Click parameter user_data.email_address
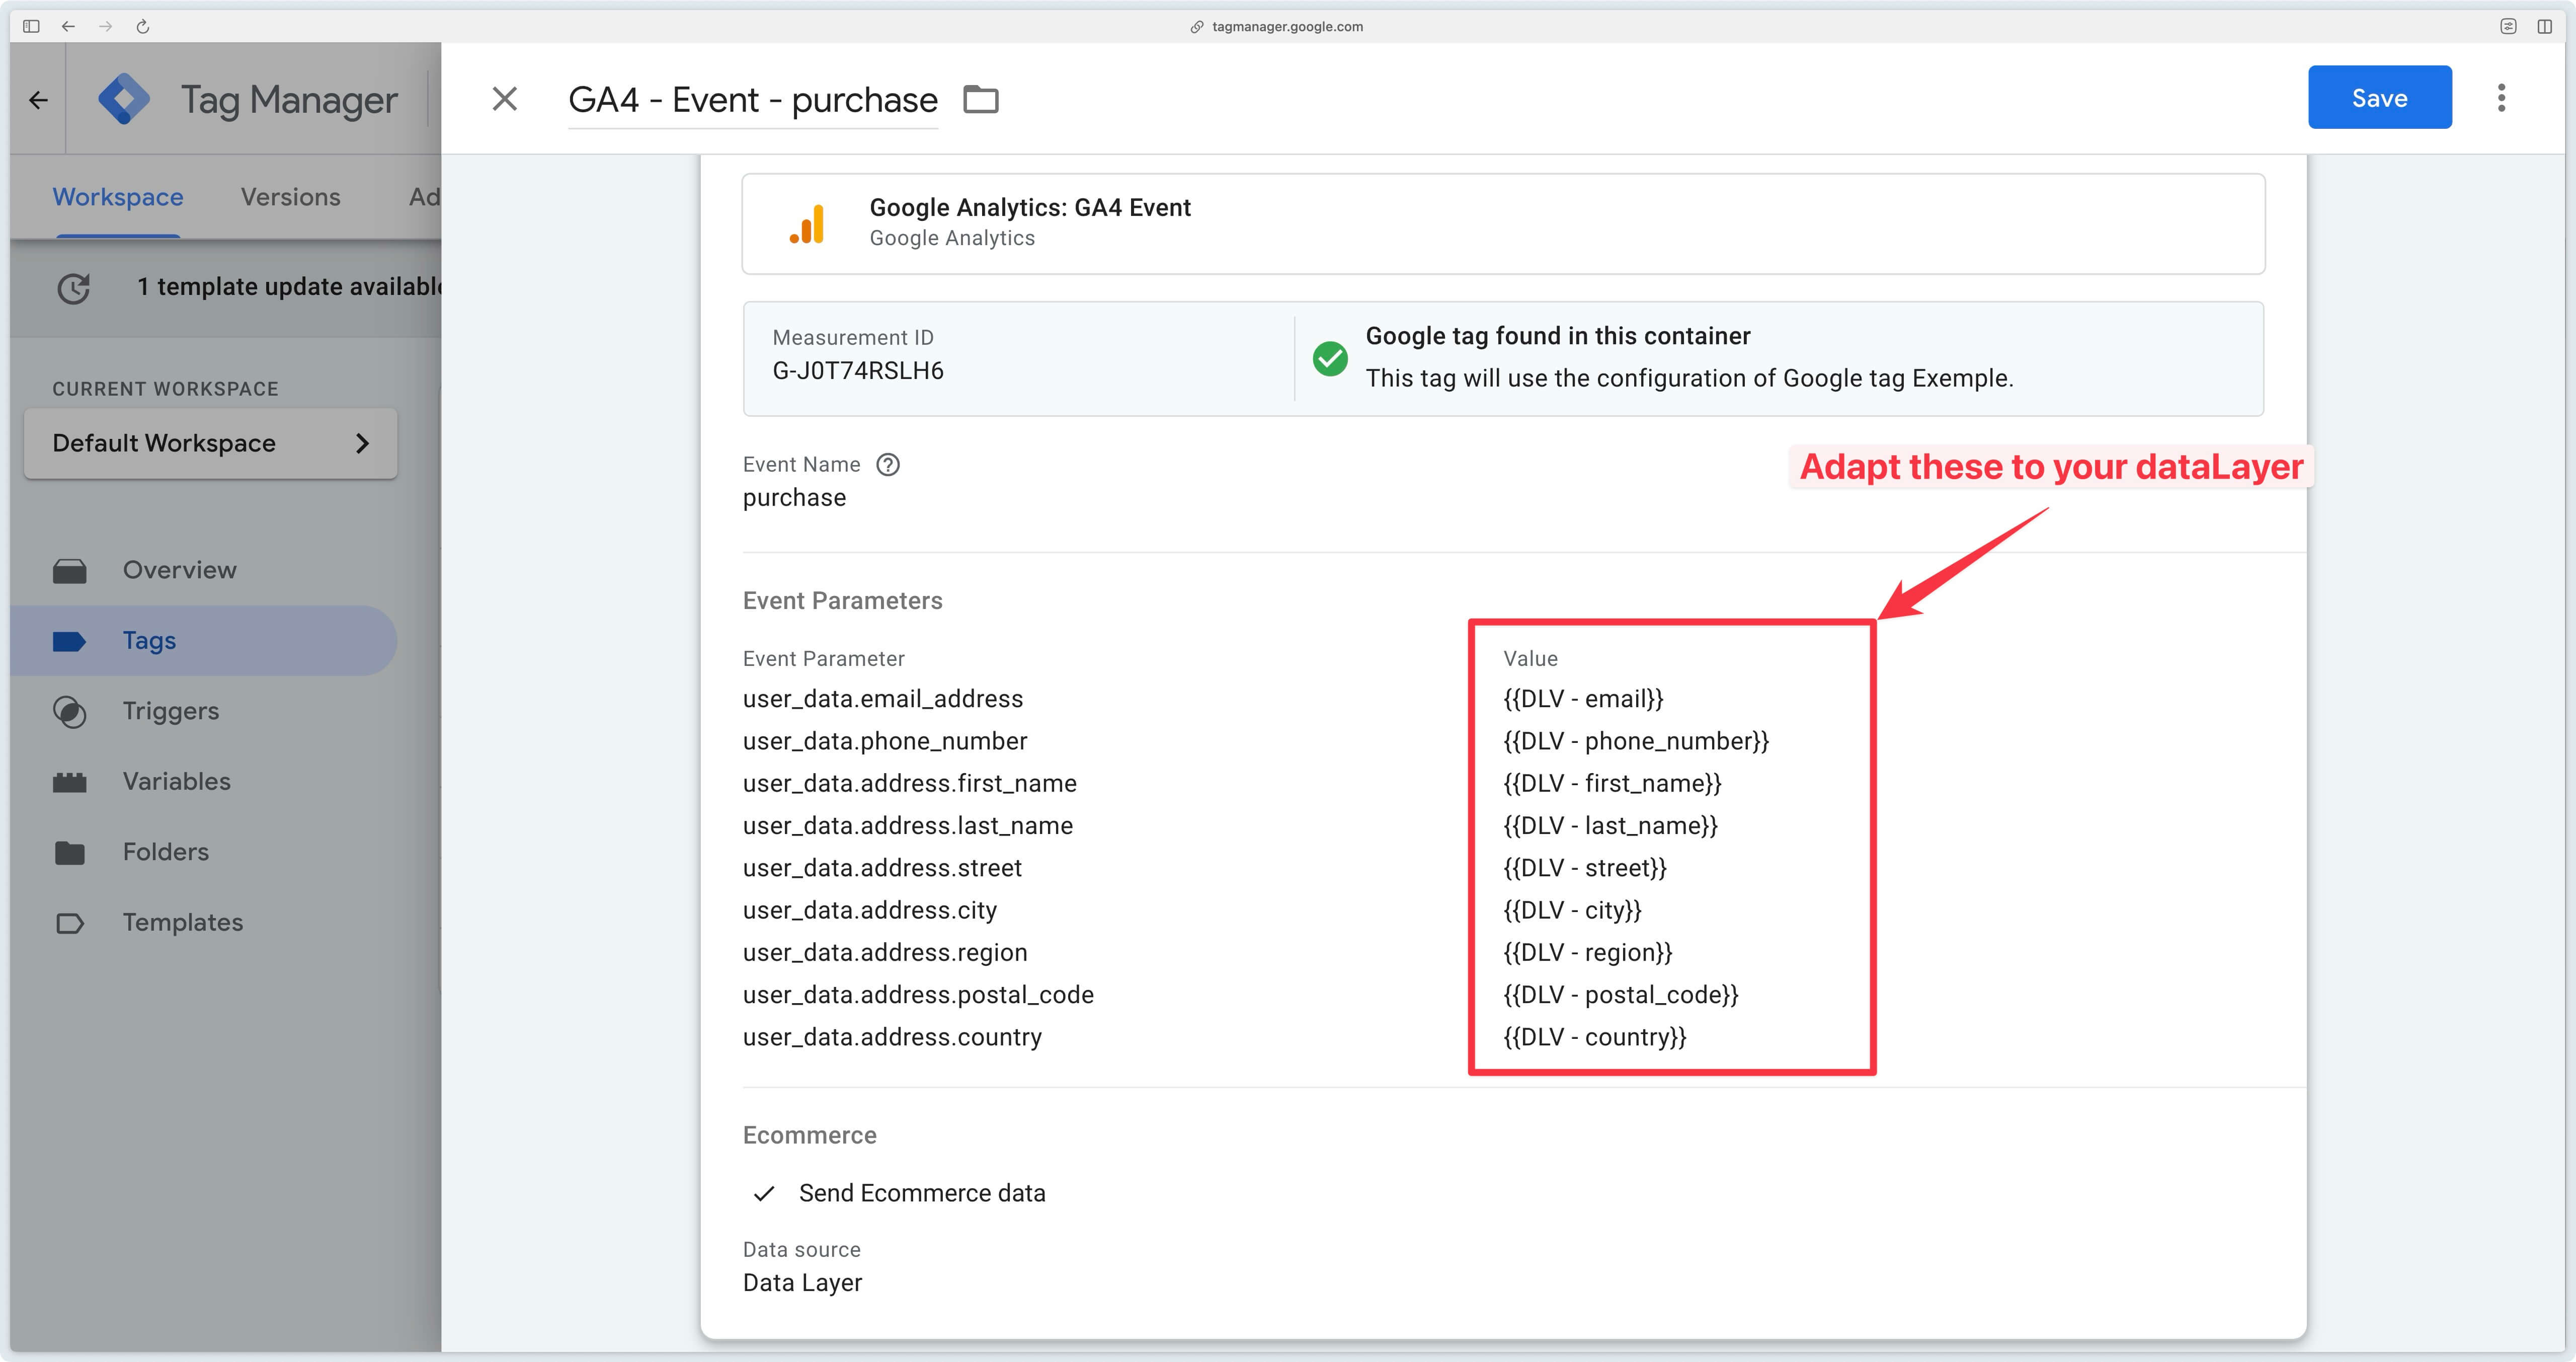 pos(882,699)
